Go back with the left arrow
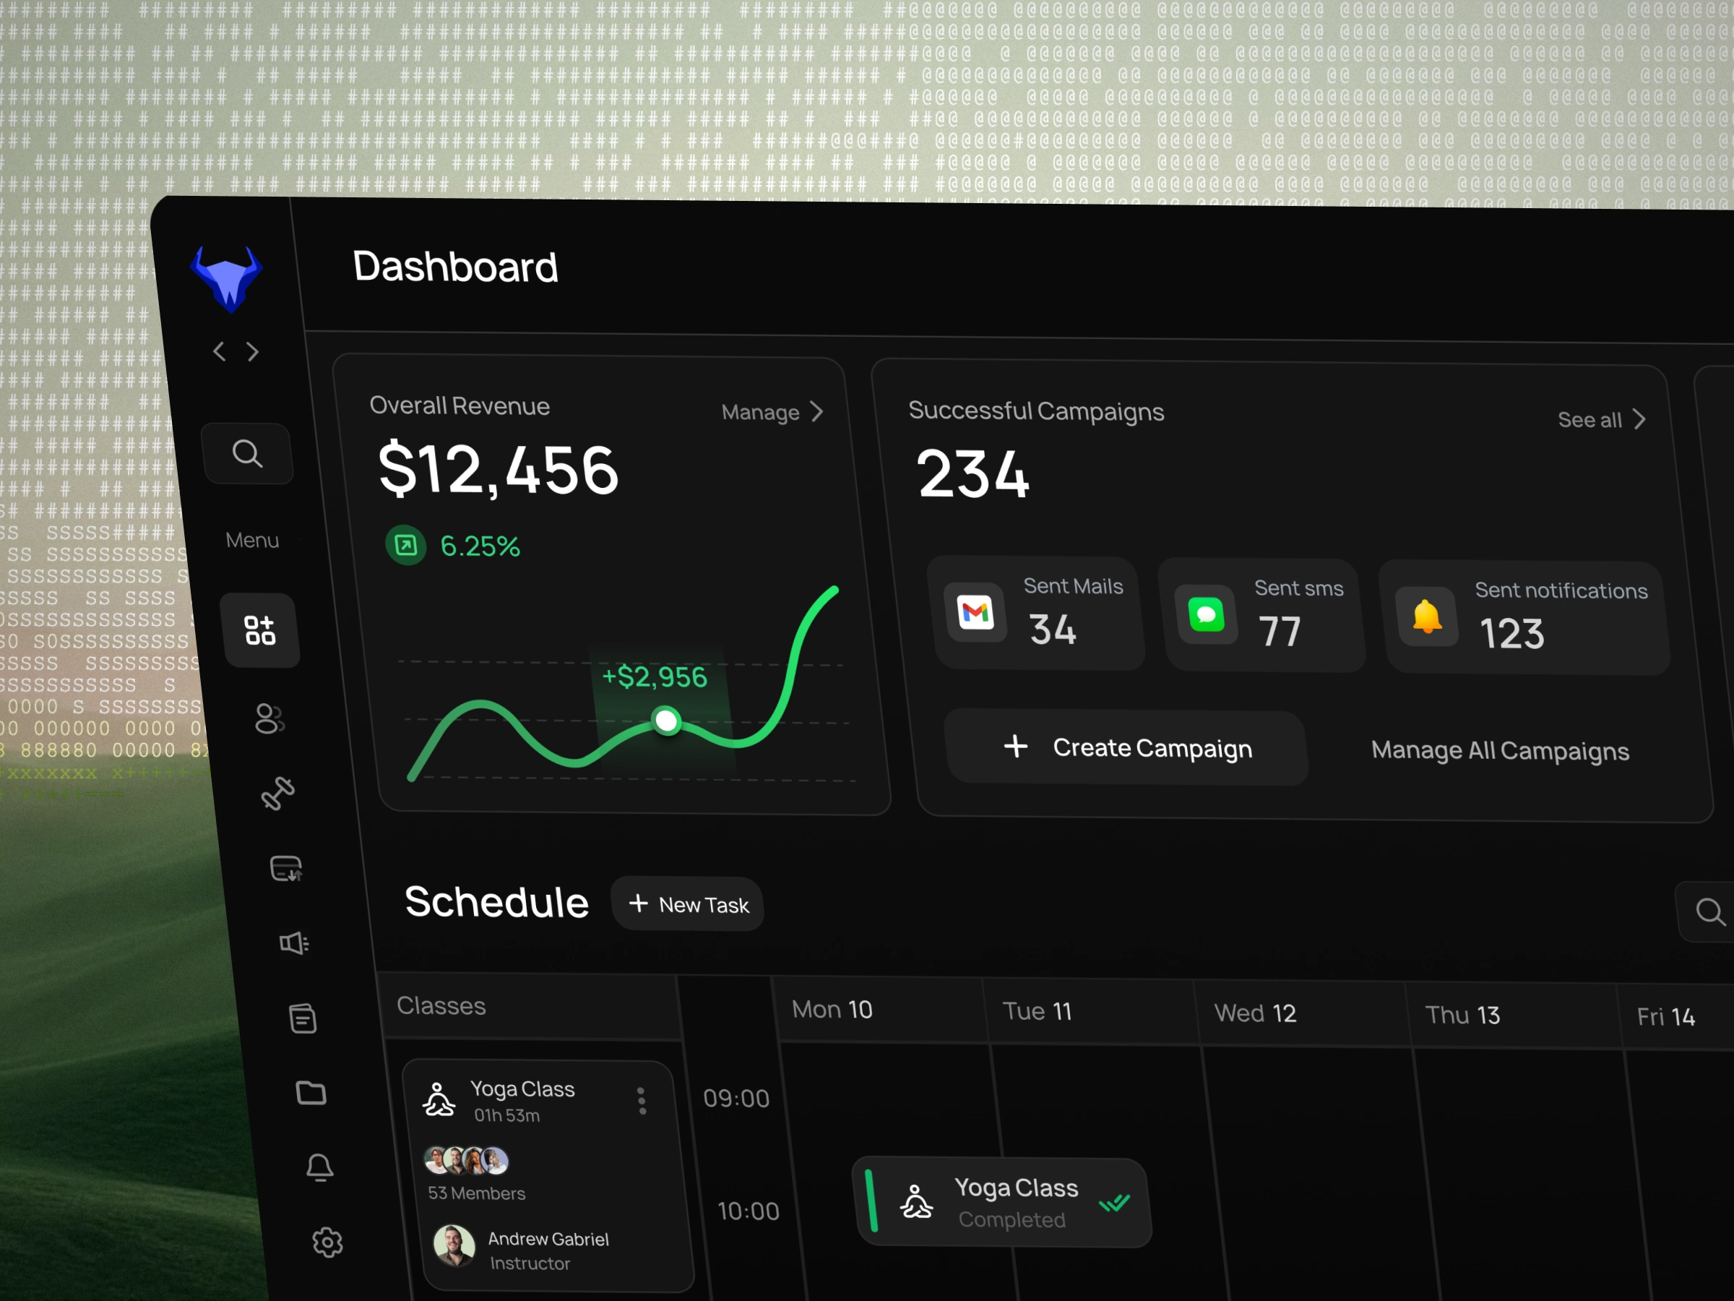This screenshot has height=1301, width=1734. click(x=220, y=351)
